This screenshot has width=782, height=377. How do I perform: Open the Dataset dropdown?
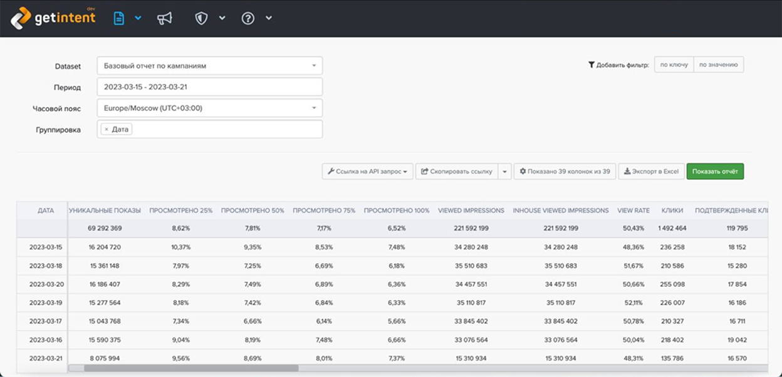point(210,66)
